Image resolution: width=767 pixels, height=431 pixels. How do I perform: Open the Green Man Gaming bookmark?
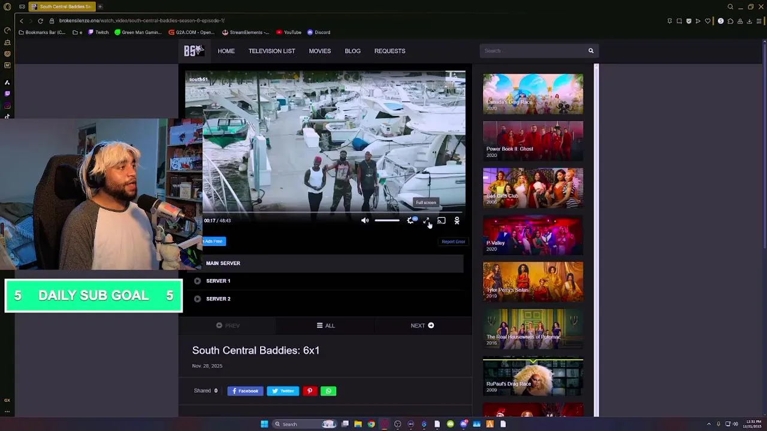point(138,32)
